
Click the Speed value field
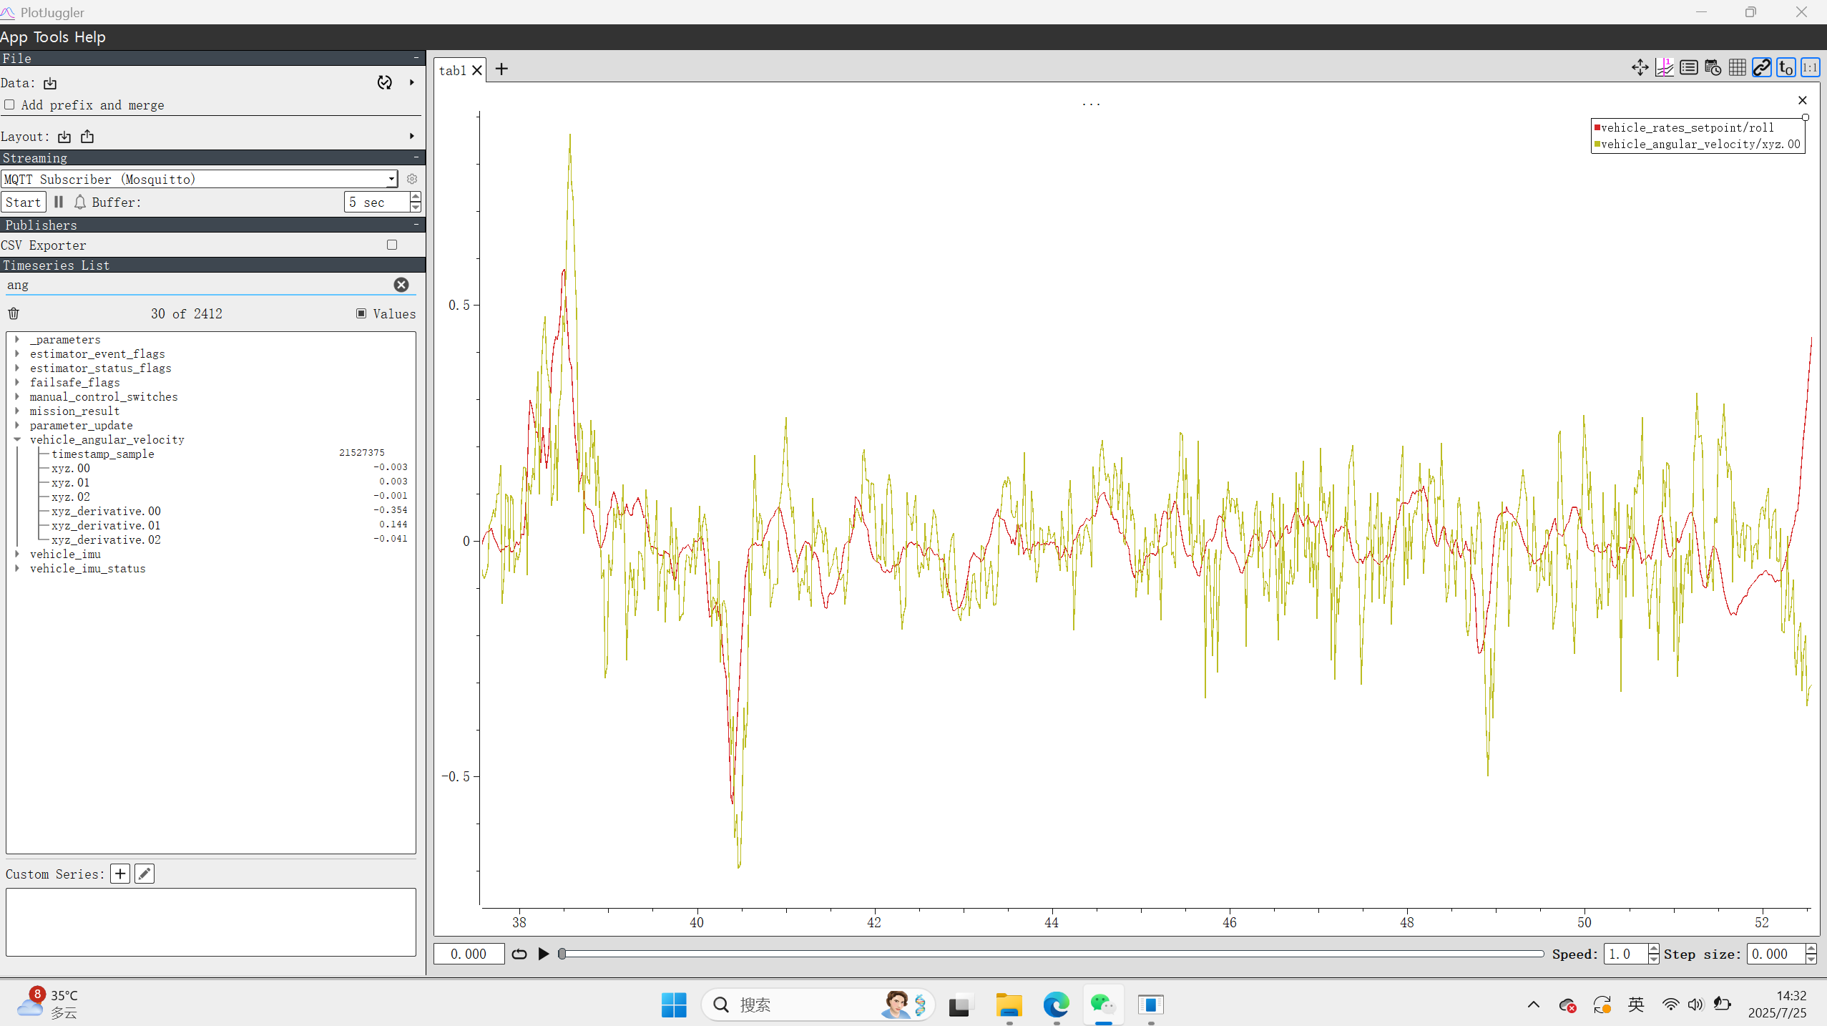pos(1625,954)
